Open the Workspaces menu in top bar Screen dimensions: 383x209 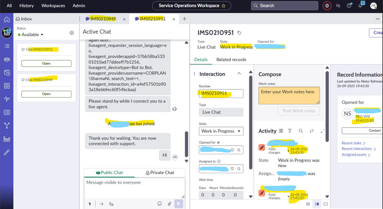(53, 6)
